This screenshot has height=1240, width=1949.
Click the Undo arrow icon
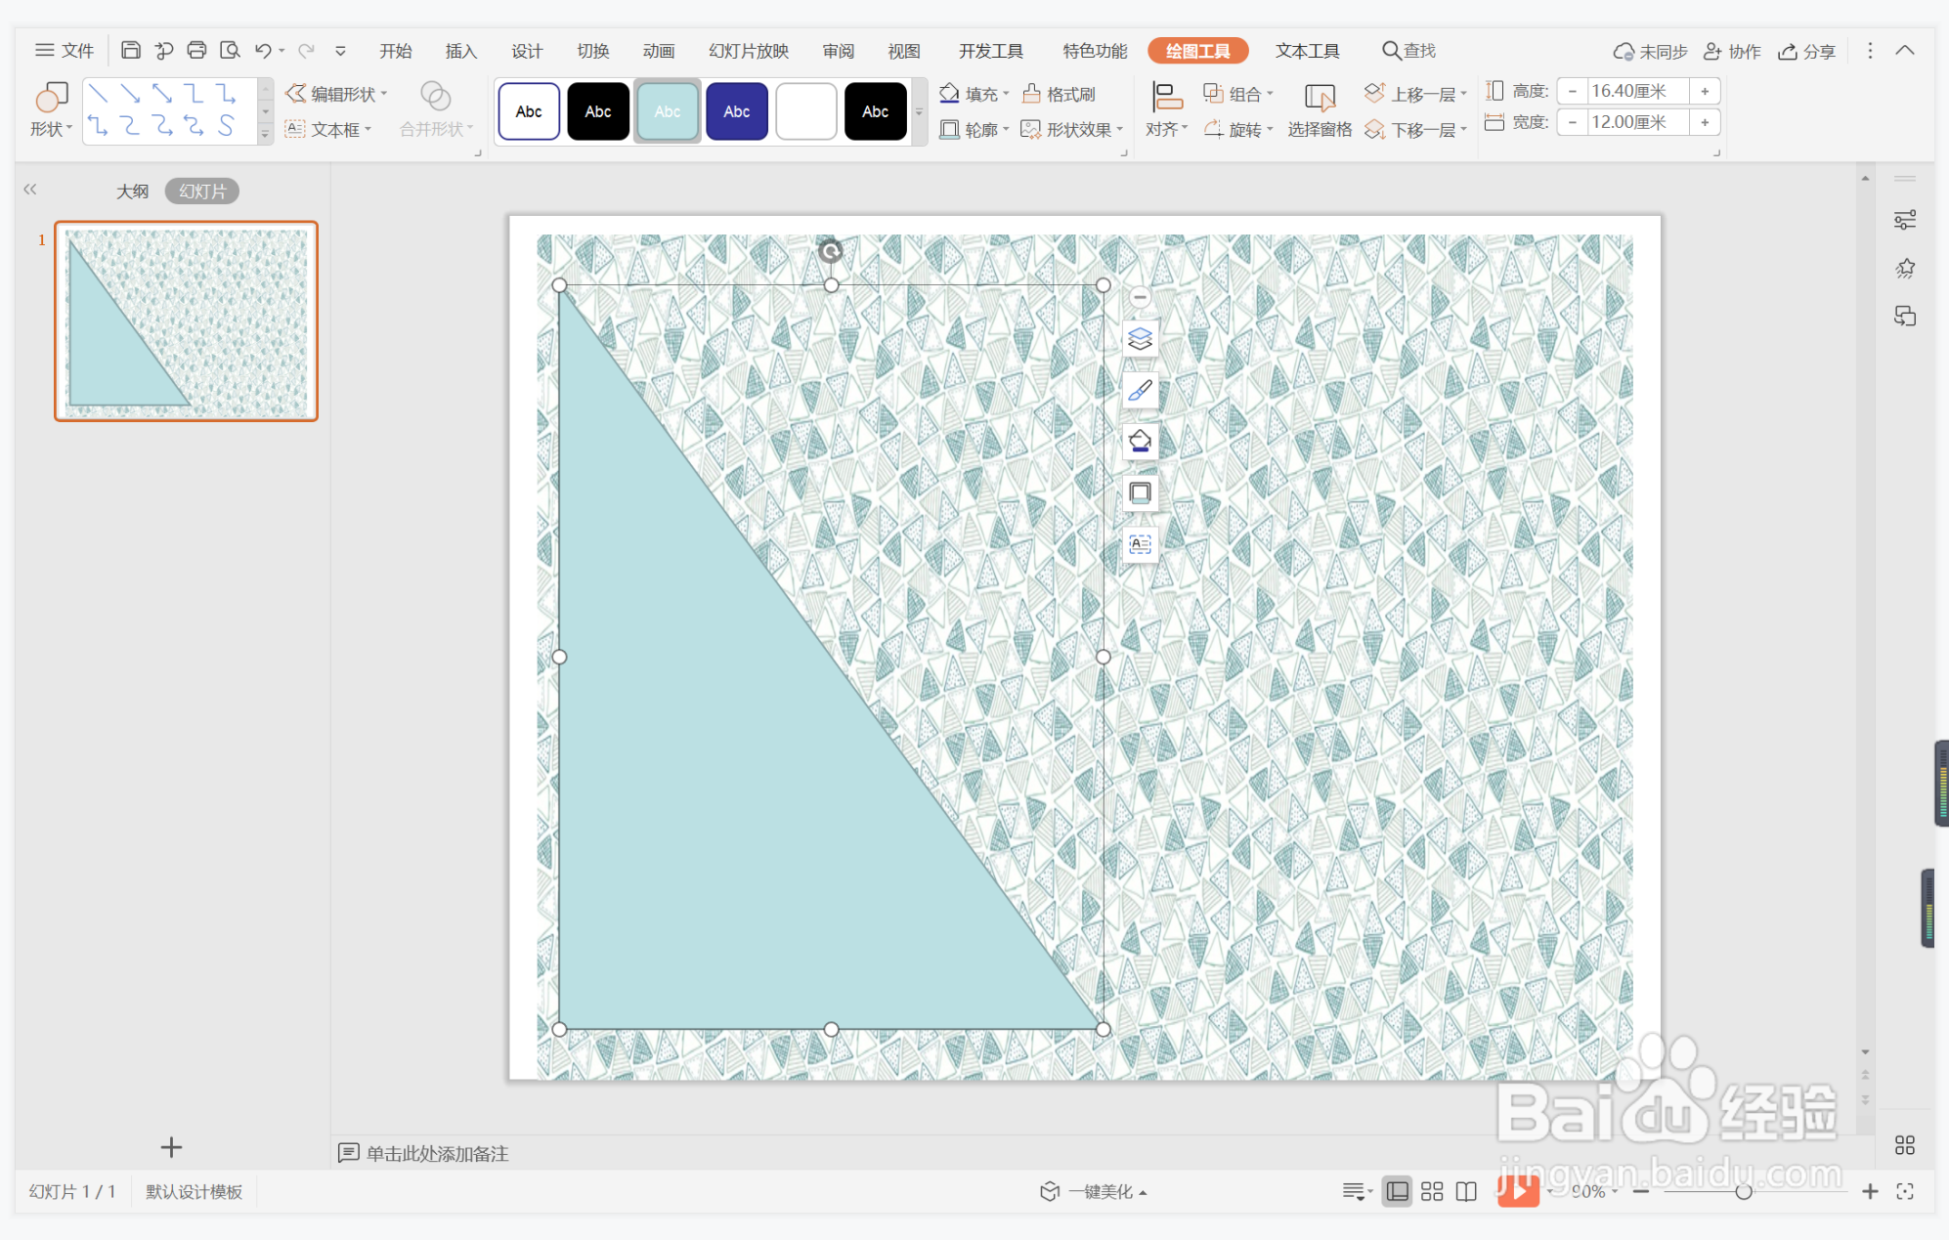coord(262,50)
